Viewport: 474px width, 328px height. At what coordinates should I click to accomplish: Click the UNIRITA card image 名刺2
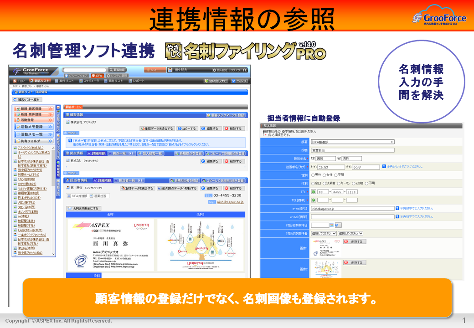point(201,245)
